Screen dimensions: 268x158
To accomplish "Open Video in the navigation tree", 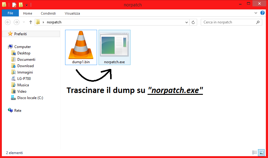I will point(22,91).
